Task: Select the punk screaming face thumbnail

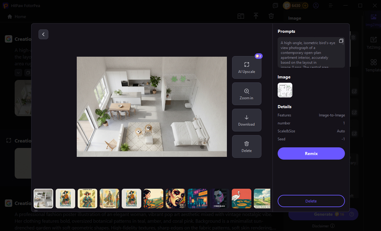Action: pyautogui.click(x=175, y=199)
